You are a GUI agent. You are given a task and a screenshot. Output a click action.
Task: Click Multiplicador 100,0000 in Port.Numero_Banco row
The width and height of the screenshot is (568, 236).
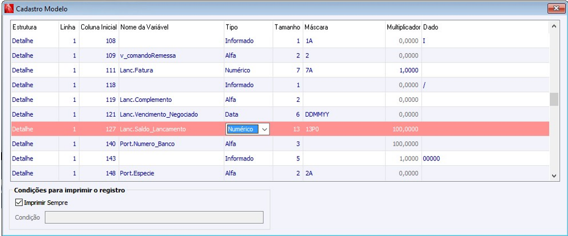403,144
